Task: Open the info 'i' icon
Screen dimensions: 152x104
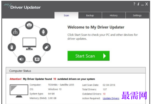Action: [x=138, y=4]
